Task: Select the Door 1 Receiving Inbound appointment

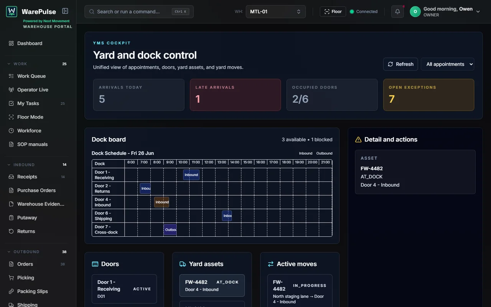Action: (x=191, y=175)
